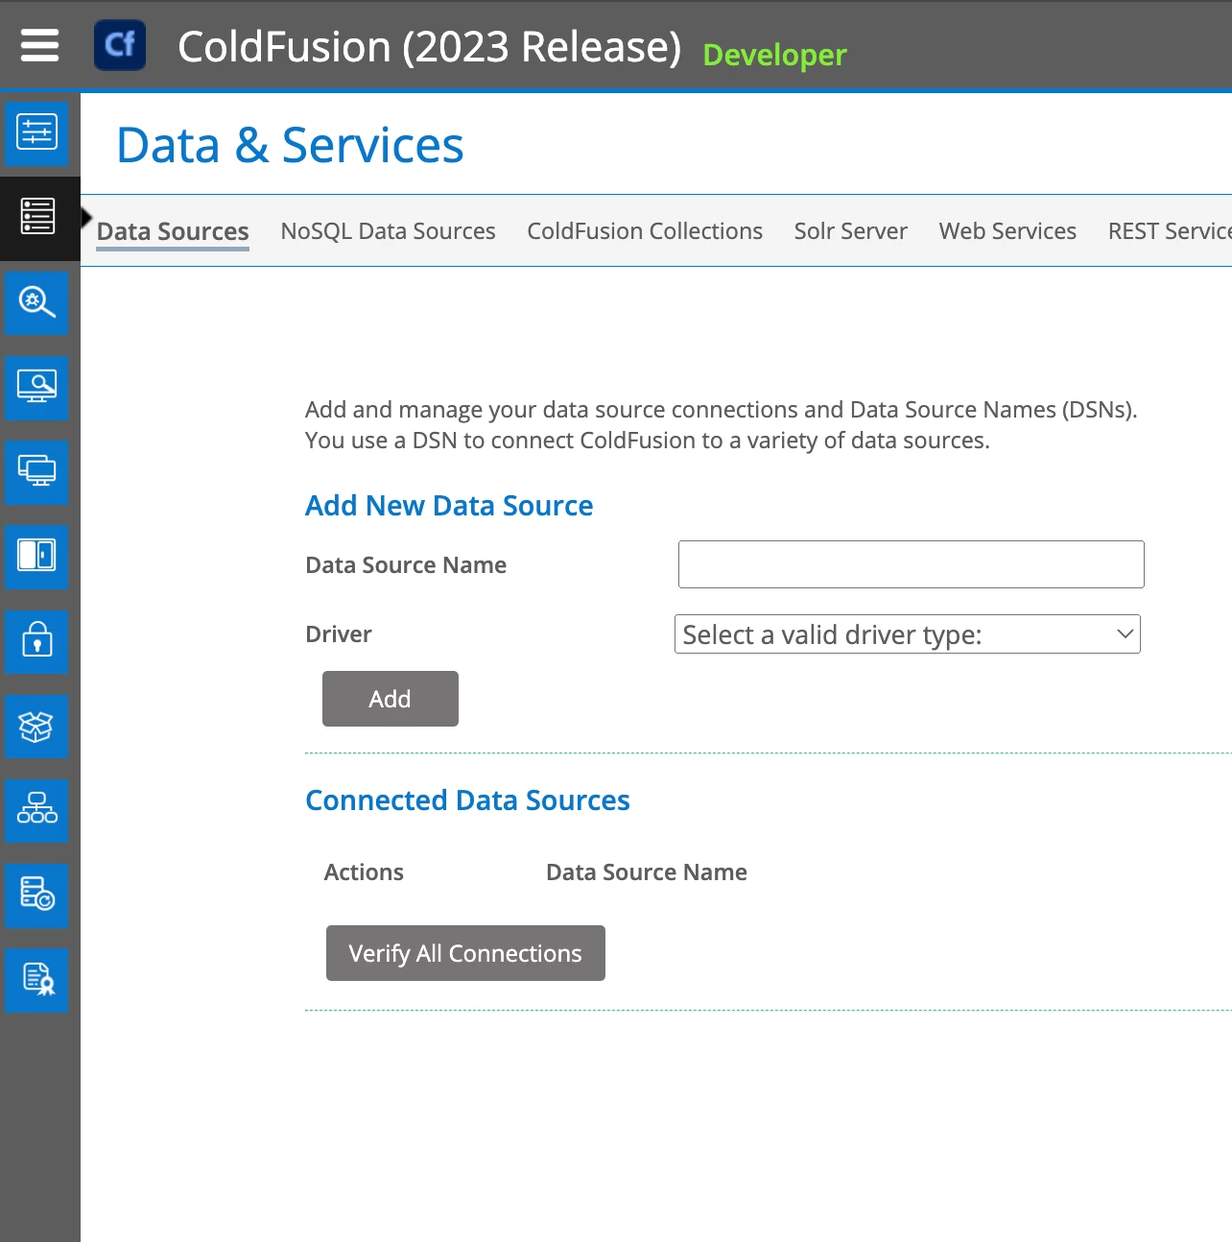
Task: Open the server-refresh sidebar icon
Action: (36, 894)
